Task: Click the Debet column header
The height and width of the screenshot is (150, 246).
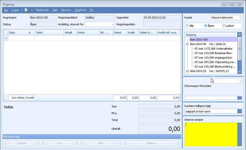Action: (x=120, y=32)
